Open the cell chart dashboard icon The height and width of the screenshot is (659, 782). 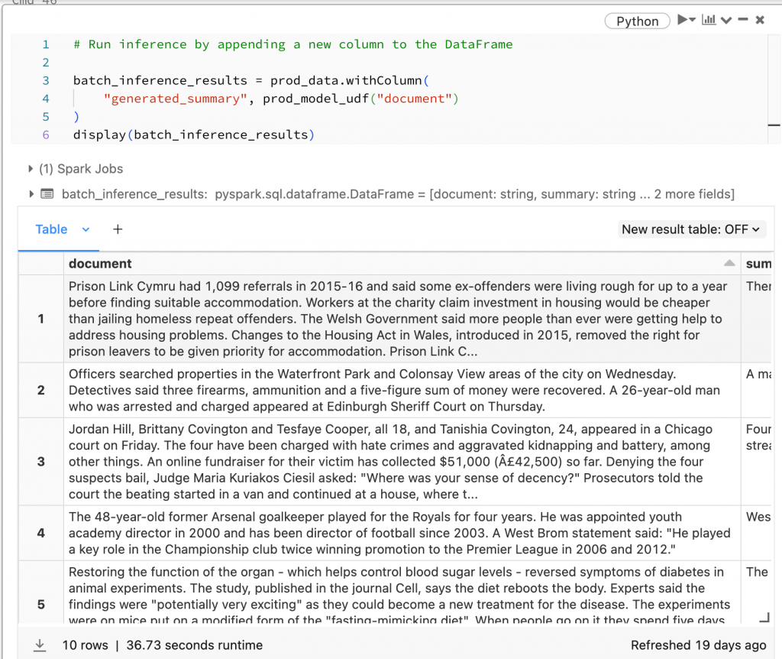tap(709, 20)
